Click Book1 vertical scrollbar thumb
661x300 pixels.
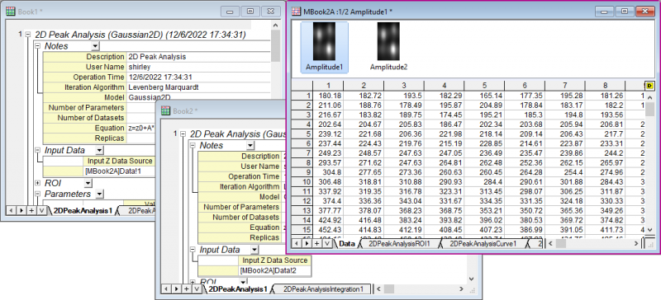point(275,45)
